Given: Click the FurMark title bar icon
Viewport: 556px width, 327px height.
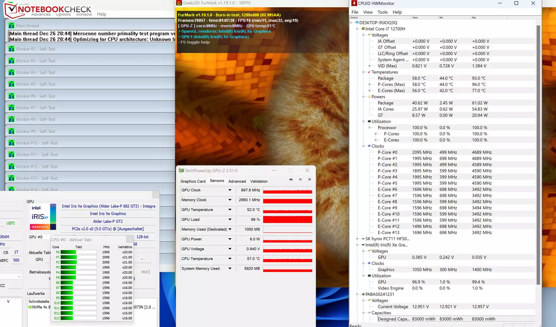Looking at the screenshot, I should (x=179, y=3).
